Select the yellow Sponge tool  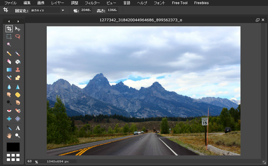click(x=18, y=95)
